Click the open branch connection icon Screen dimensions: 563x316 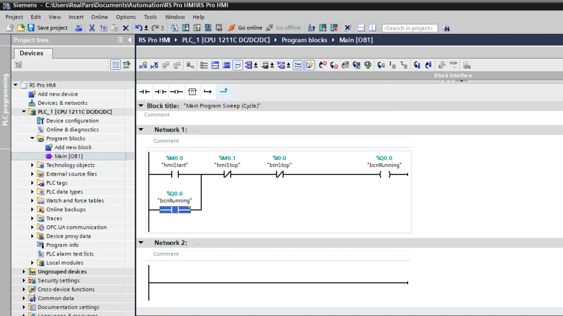(x=208, y=92)
